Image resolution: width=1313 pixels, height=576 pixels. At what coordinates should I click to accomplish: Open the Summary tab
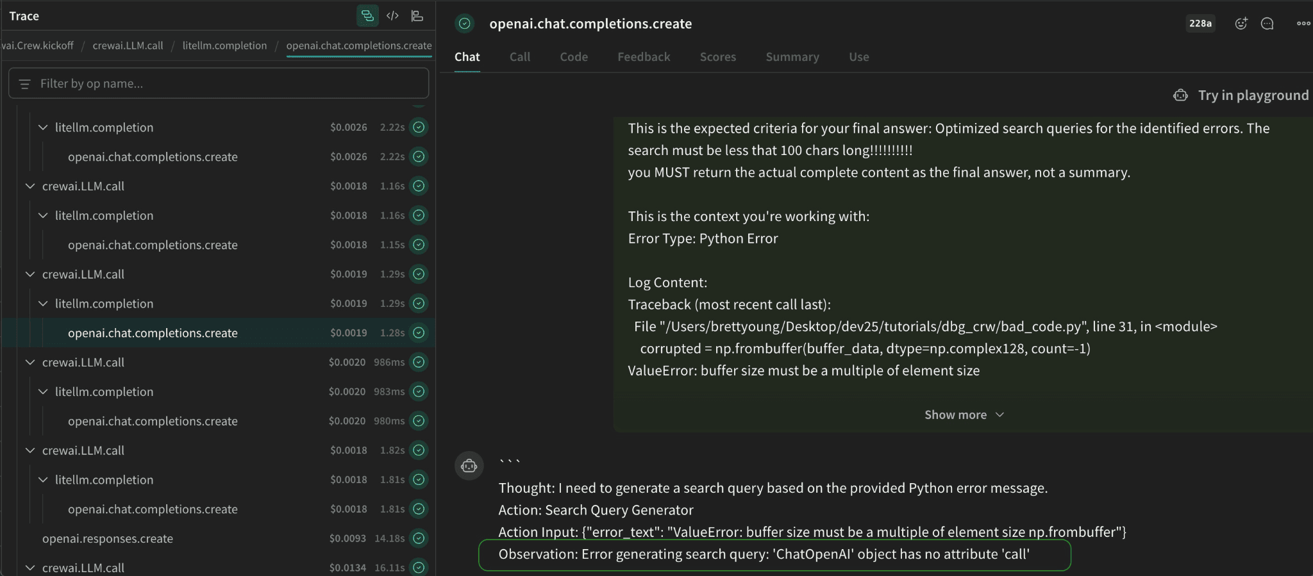click(x=792, y=57)
